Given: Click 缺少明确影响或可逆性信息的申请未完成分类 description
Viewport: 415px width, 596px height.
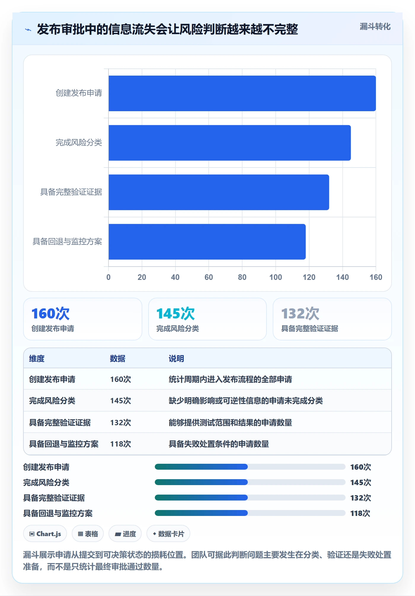Looking at the screenshot, I should click(x=246, y=401).
